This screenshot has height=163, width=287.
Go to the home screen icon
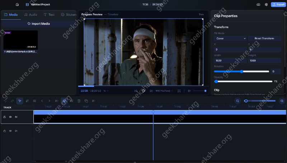(x=17, y=5)
